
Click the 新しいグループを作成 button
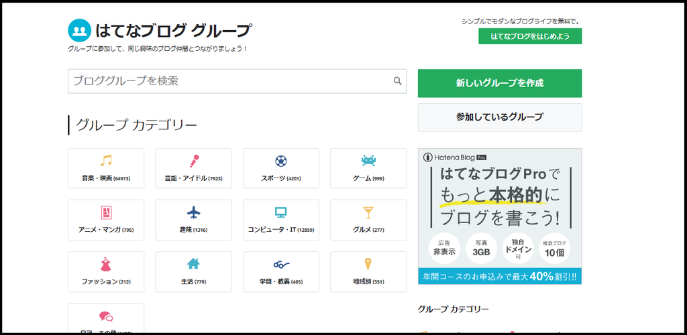[x=500, y=83]
